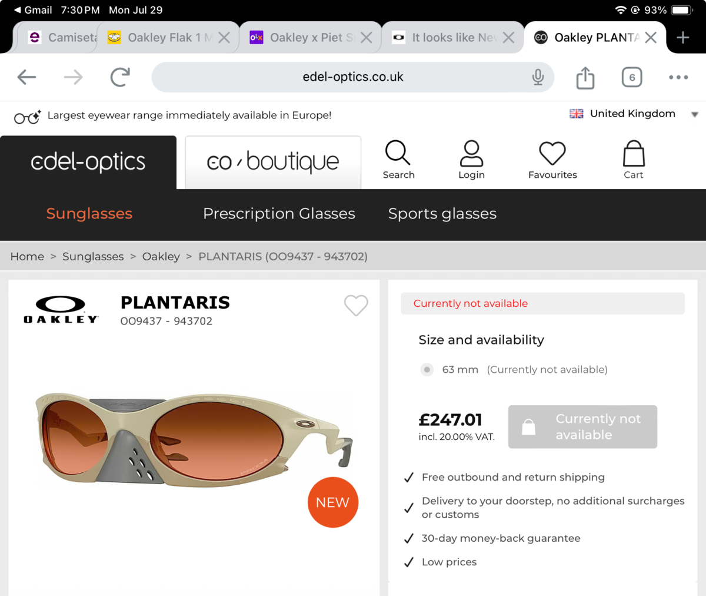
Task: Reload the page with refresh icon
Action: pyautogui.click(x=120, y=77)
